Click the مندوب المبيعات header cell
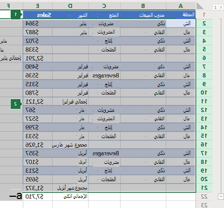Viewport: 224px width, 208px height. [x=143, y=15]
